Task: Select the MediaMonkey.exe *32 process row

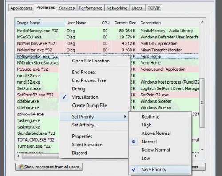Action: [107, 31]
